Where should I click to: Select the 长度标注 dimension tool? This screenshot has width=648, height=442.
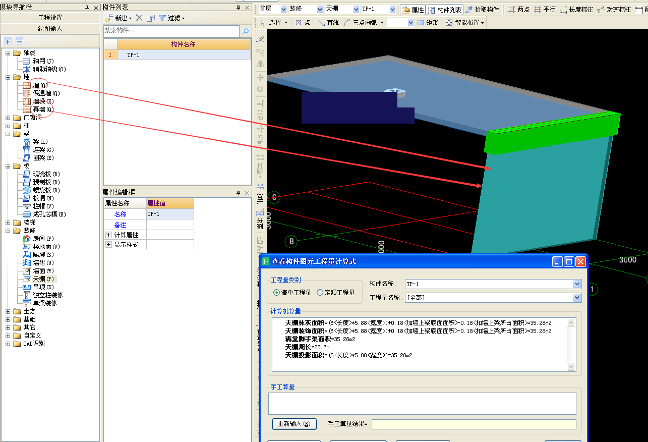(x=576, y=10)
